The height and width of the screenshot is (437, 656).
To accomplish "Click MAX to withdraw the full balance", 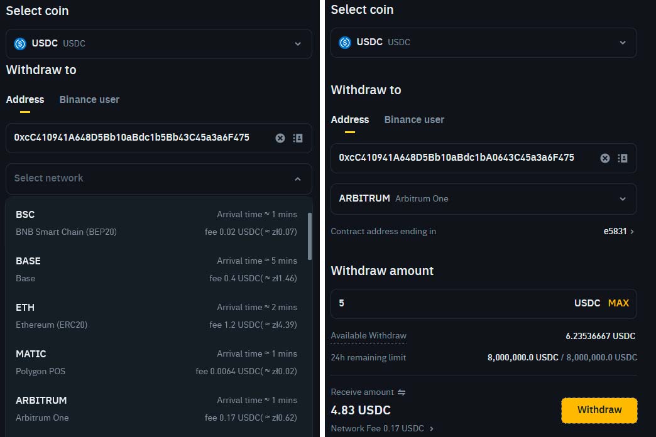I will pyautogui.click(x=618, y=303).
